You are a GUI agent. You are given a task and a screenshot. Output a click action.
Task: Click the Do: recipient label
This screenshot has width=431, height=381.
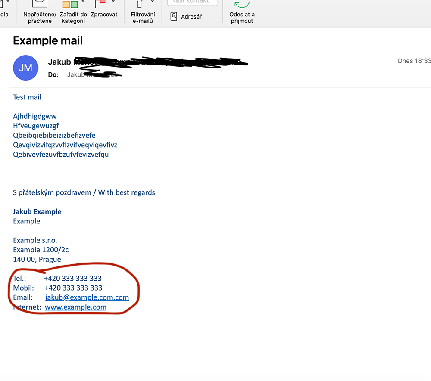point(53,74)
